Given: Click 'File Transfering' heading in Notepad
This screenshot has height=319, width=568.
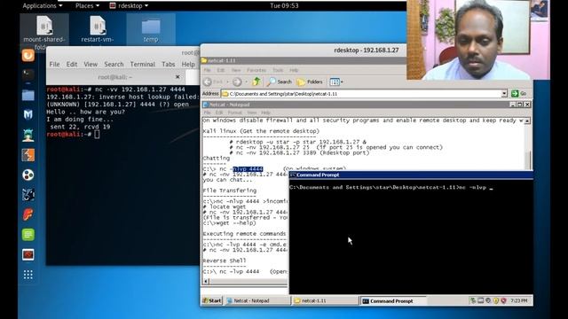Looking at the screenshot, I should coord(229,191).
